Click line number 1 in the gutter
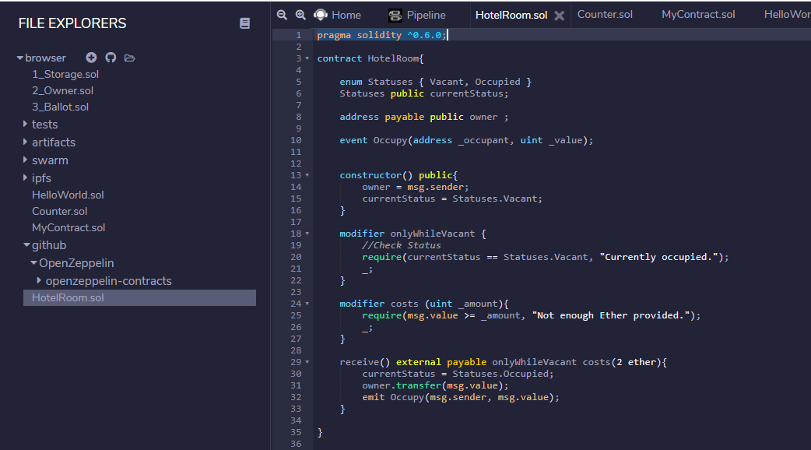811x450 pixels. (298, 35)
